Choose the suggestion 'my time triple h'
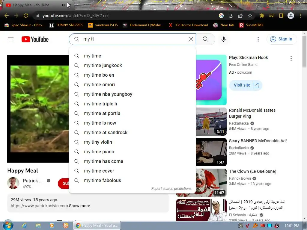Image resolution: width=307 pixels, height=230 pixels. pyautogui.click(x=132, y=104)
